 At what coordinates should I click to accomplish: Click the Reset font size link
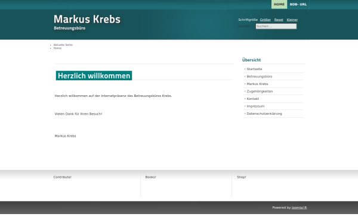[x=279, y=20]
